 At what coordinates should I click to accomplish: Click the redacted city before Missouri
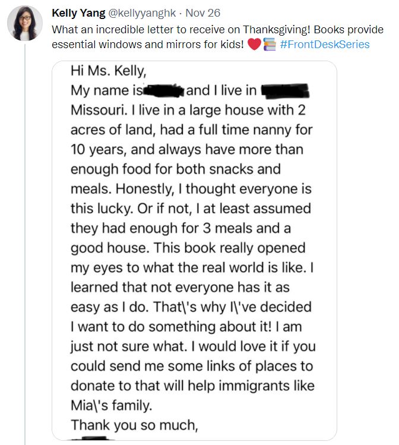(x=287, y=92)
